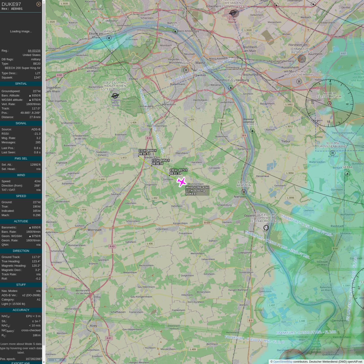
Task: Click the WANDA reporting point triangle
Action: 109,38
